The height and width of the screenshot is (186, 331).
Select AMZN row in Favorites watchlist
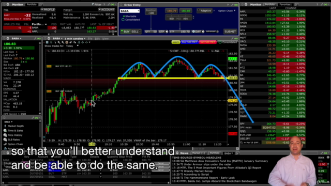(x=273, y=23)
